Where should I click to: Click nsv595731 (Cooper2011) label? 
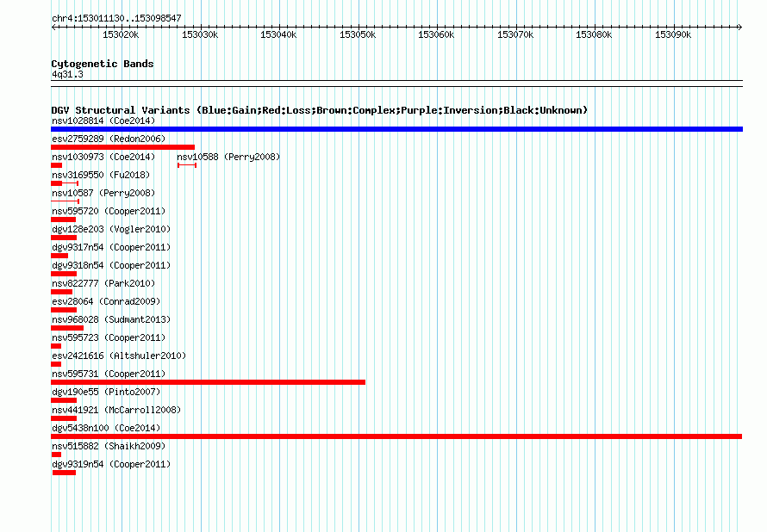click(109, 374)
